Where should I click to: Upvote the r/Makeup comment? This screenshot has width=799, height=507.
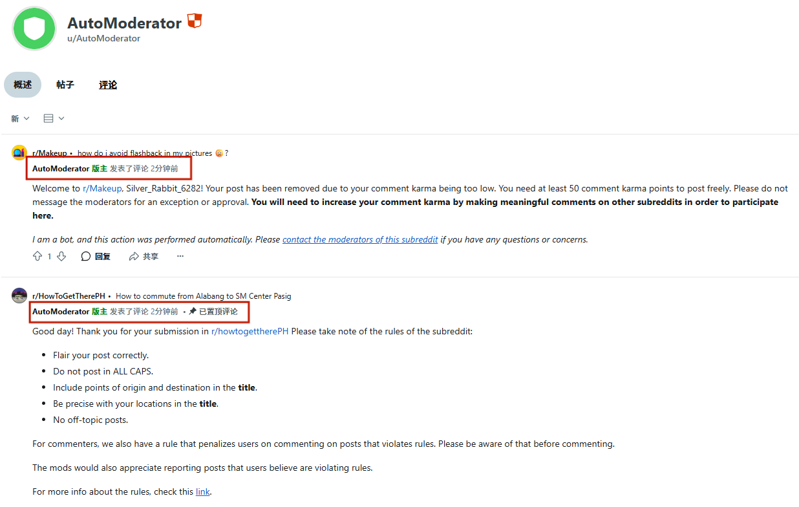tap(37, 257)
